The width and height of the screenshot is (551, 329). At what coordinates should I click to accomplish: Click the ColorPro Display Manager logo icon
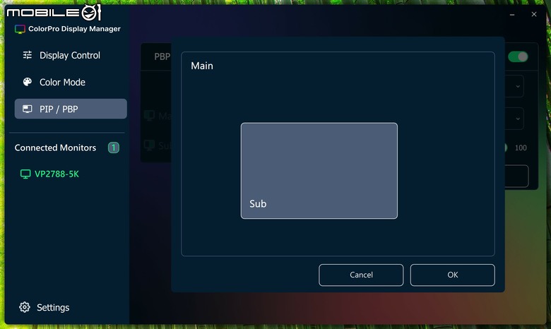coord(20,29)
